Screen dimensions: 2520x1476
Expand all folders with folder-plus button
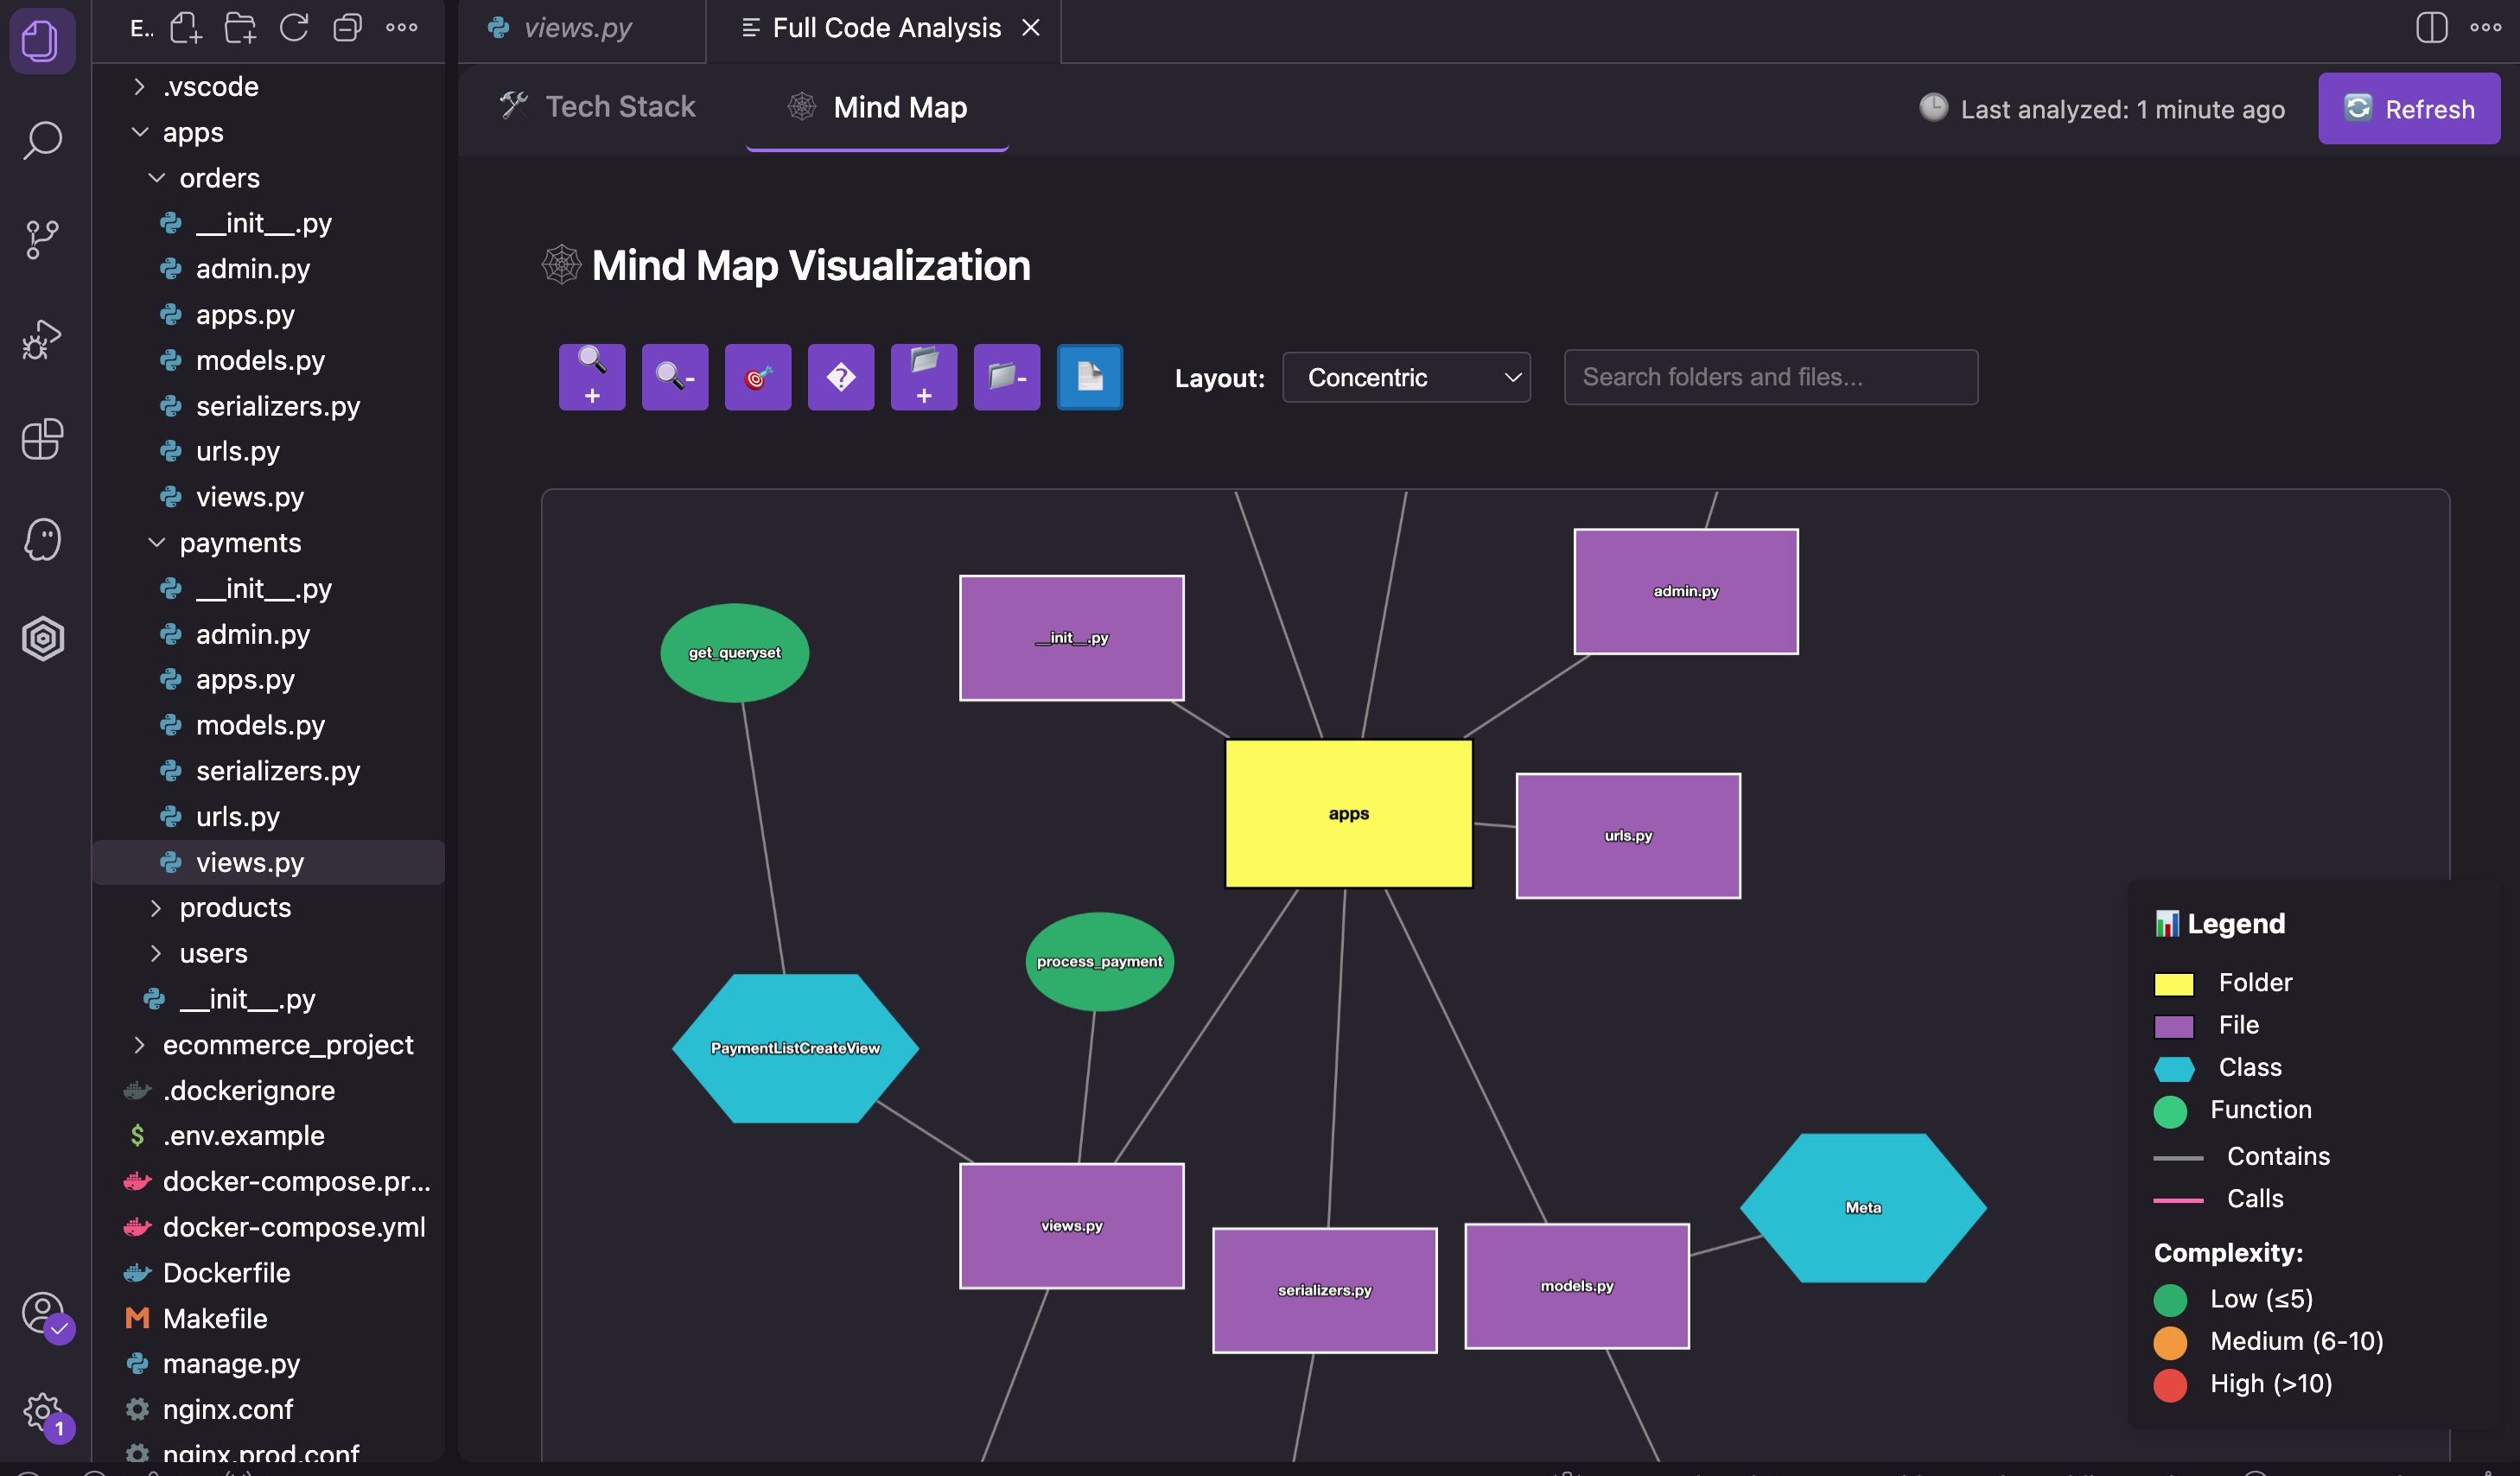pyautogui.click(x=924, y=377)
